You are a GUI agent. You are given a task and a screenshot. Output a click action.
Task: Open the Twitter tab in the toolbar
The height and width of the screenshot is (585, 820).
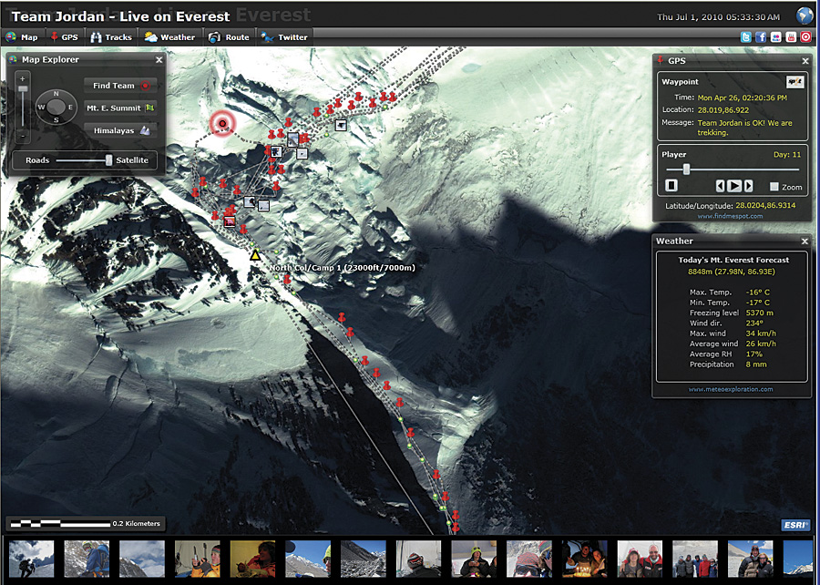[285, 37]
